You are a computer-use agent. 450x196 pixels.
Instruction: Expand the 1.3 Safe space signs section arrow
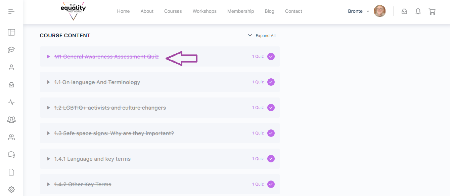click(49, 133)
